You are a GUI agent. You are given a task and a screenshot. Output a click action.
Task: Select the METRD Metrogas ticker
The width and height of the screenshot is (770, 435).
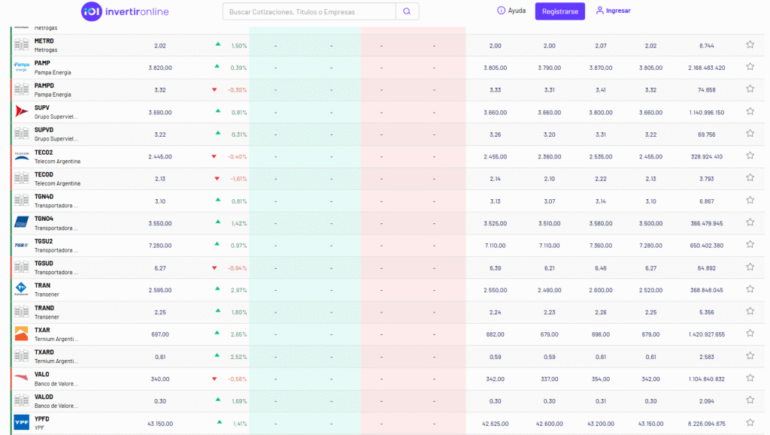point(44,41)
